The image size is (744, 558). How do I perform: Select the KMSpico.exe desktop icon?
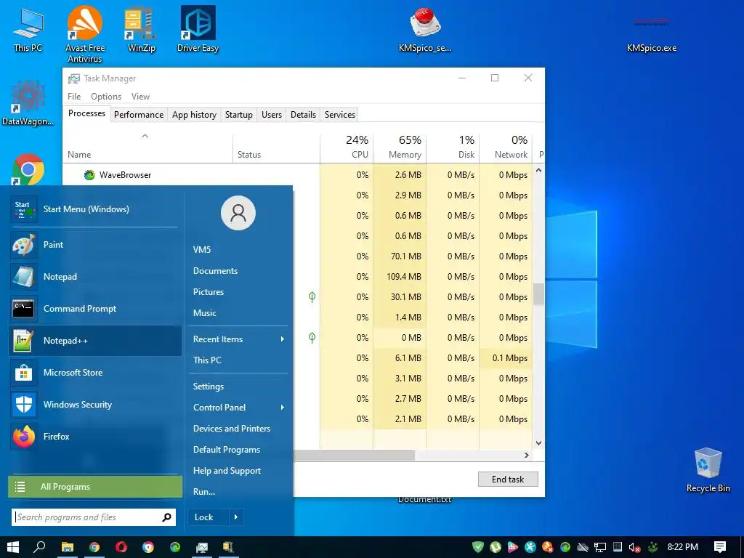pos(652,34)
